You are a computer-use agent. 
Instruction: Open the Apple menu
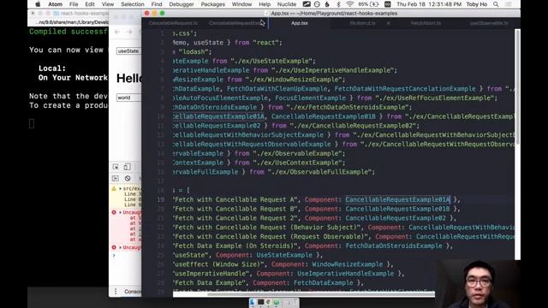click(38, 4)
